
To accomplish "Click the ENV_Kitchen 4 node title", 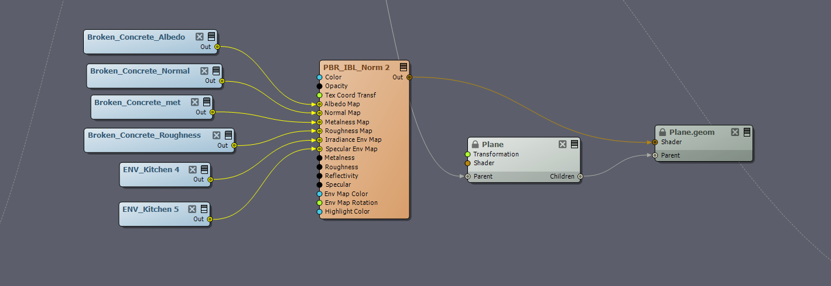I will click(151, 169).
